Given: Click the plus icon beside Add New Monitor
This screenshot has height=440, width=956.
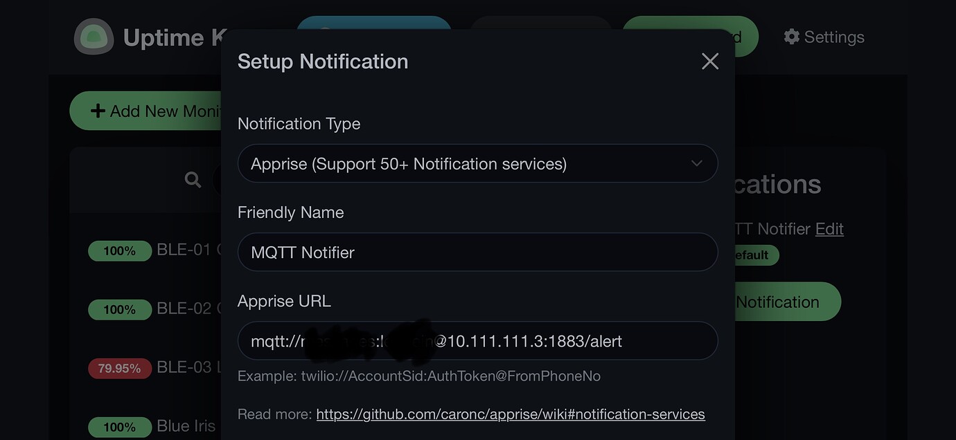Looking at the screenshot, I should (98, 110).
